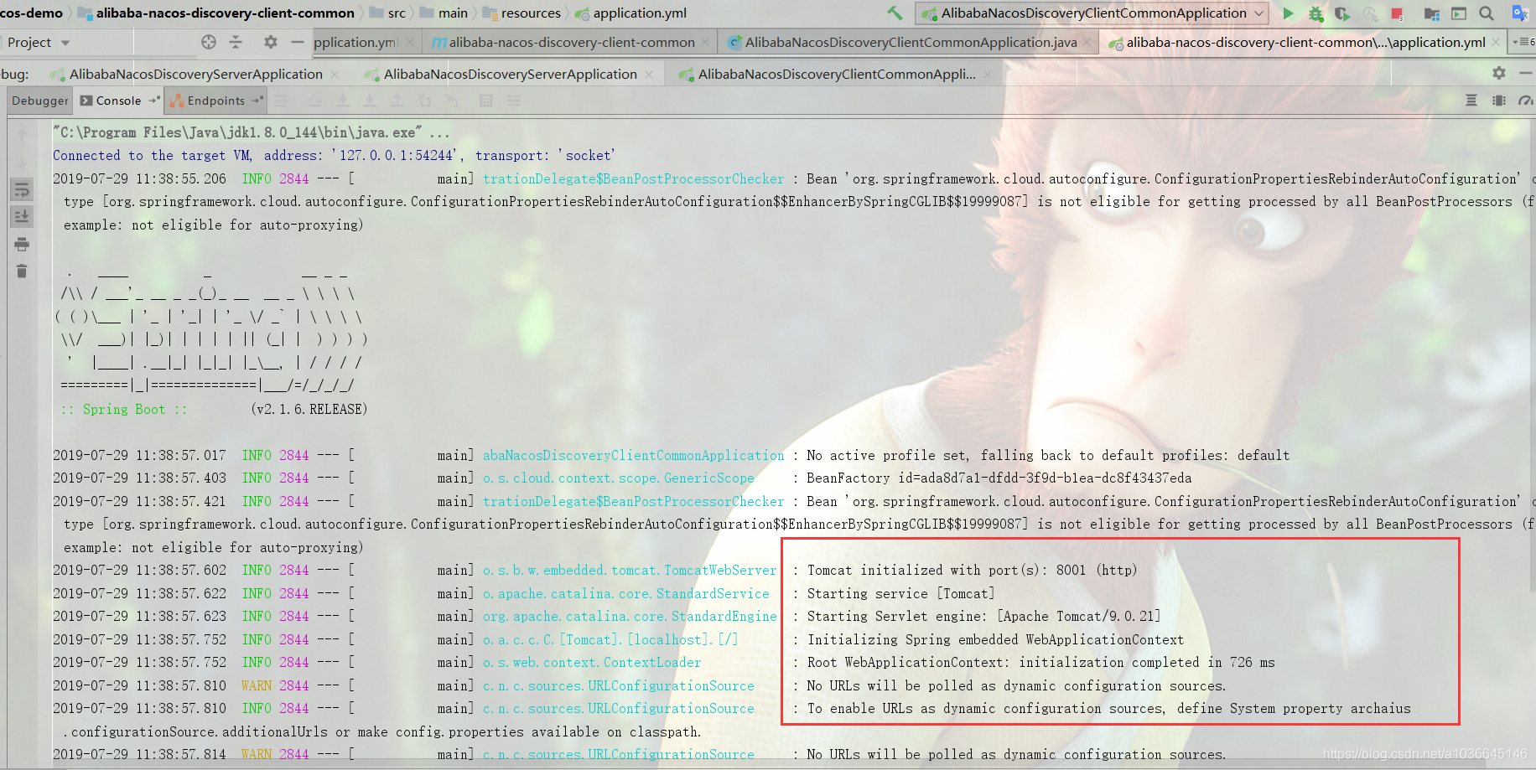Screen dimensions: 1536x770
Task: Switch to the Endpoints tab
Action: click(215, 101)
